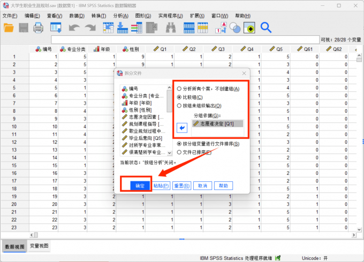This screenshot has width=364, height=262.
Task: Close the 拆分文件 dialog
Action: [244, 73]
